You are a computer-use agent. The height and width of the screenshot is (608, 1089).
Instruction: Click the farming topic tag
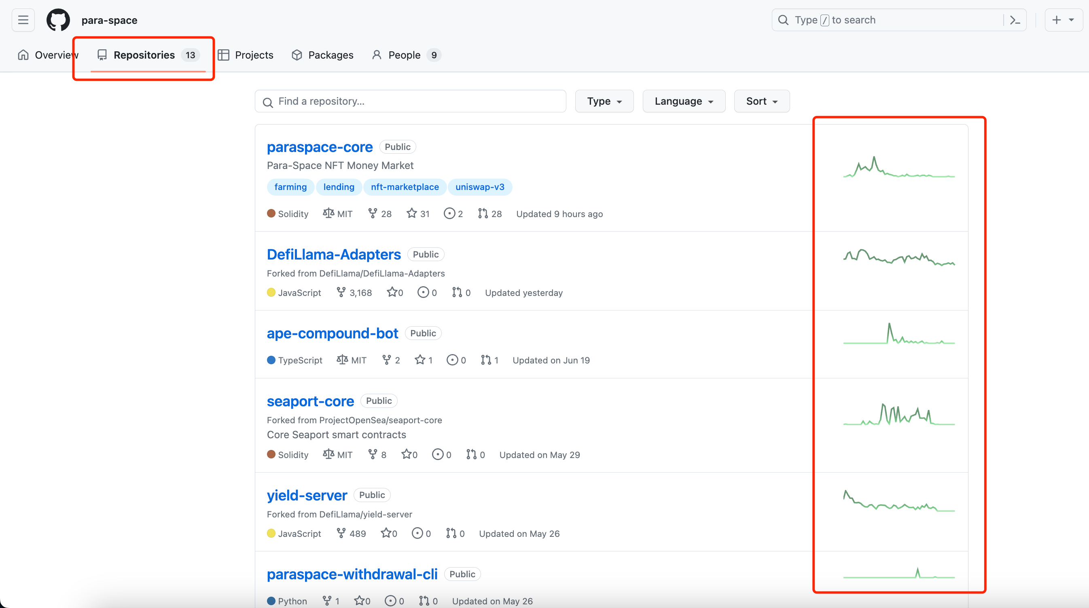[290, 187]
